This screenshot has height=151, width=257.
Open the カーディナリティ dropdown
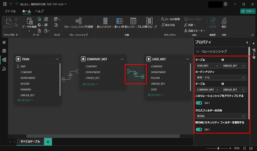[x=221, y=78]
